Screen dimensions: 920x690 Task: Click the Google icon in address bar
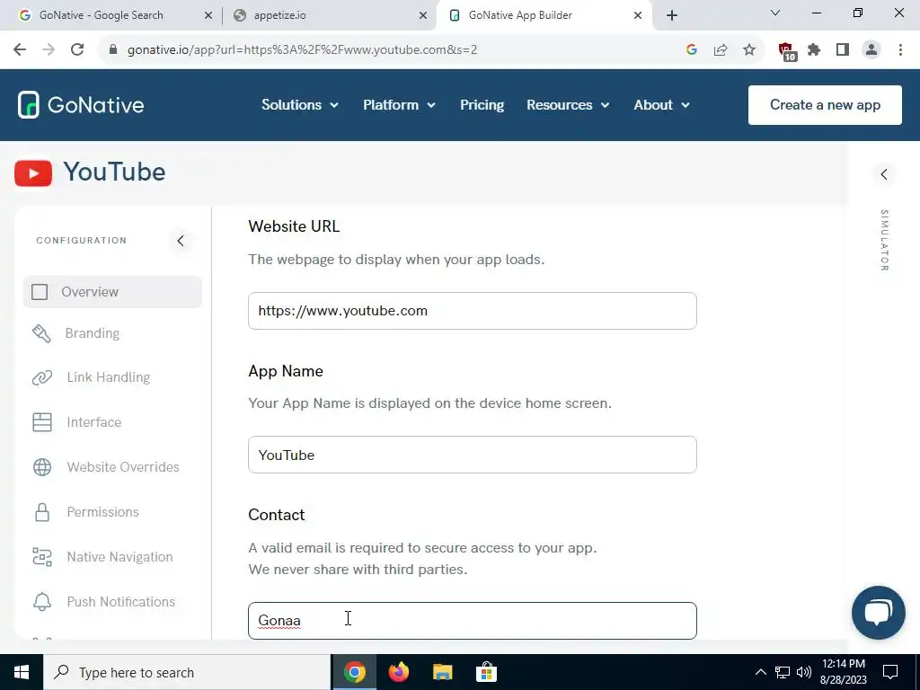(692, 50)
